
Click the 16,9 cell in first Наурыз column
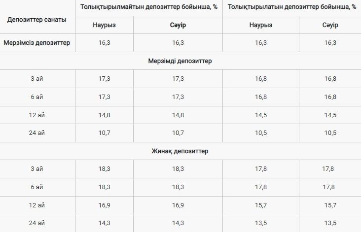105,205
